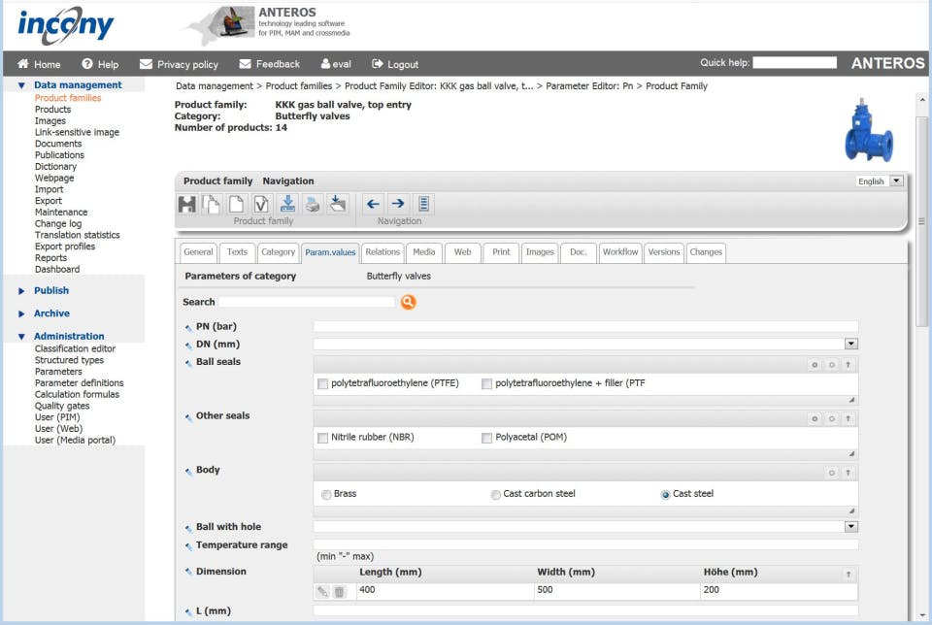Select the Cast carbon steel radio button
The width and height of the screenshot is (932, 625).
click(x=496, y=494)
